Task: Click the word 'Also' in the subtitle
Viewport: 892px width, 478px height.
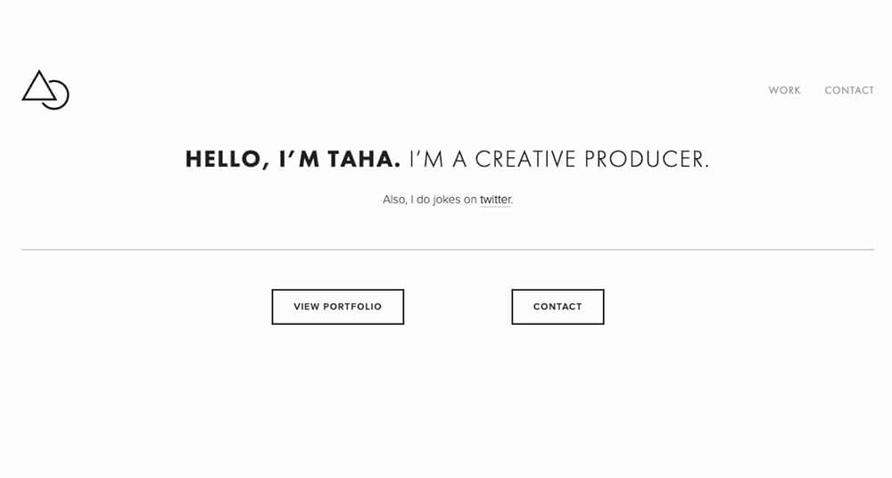Action: tap(394, 200)
